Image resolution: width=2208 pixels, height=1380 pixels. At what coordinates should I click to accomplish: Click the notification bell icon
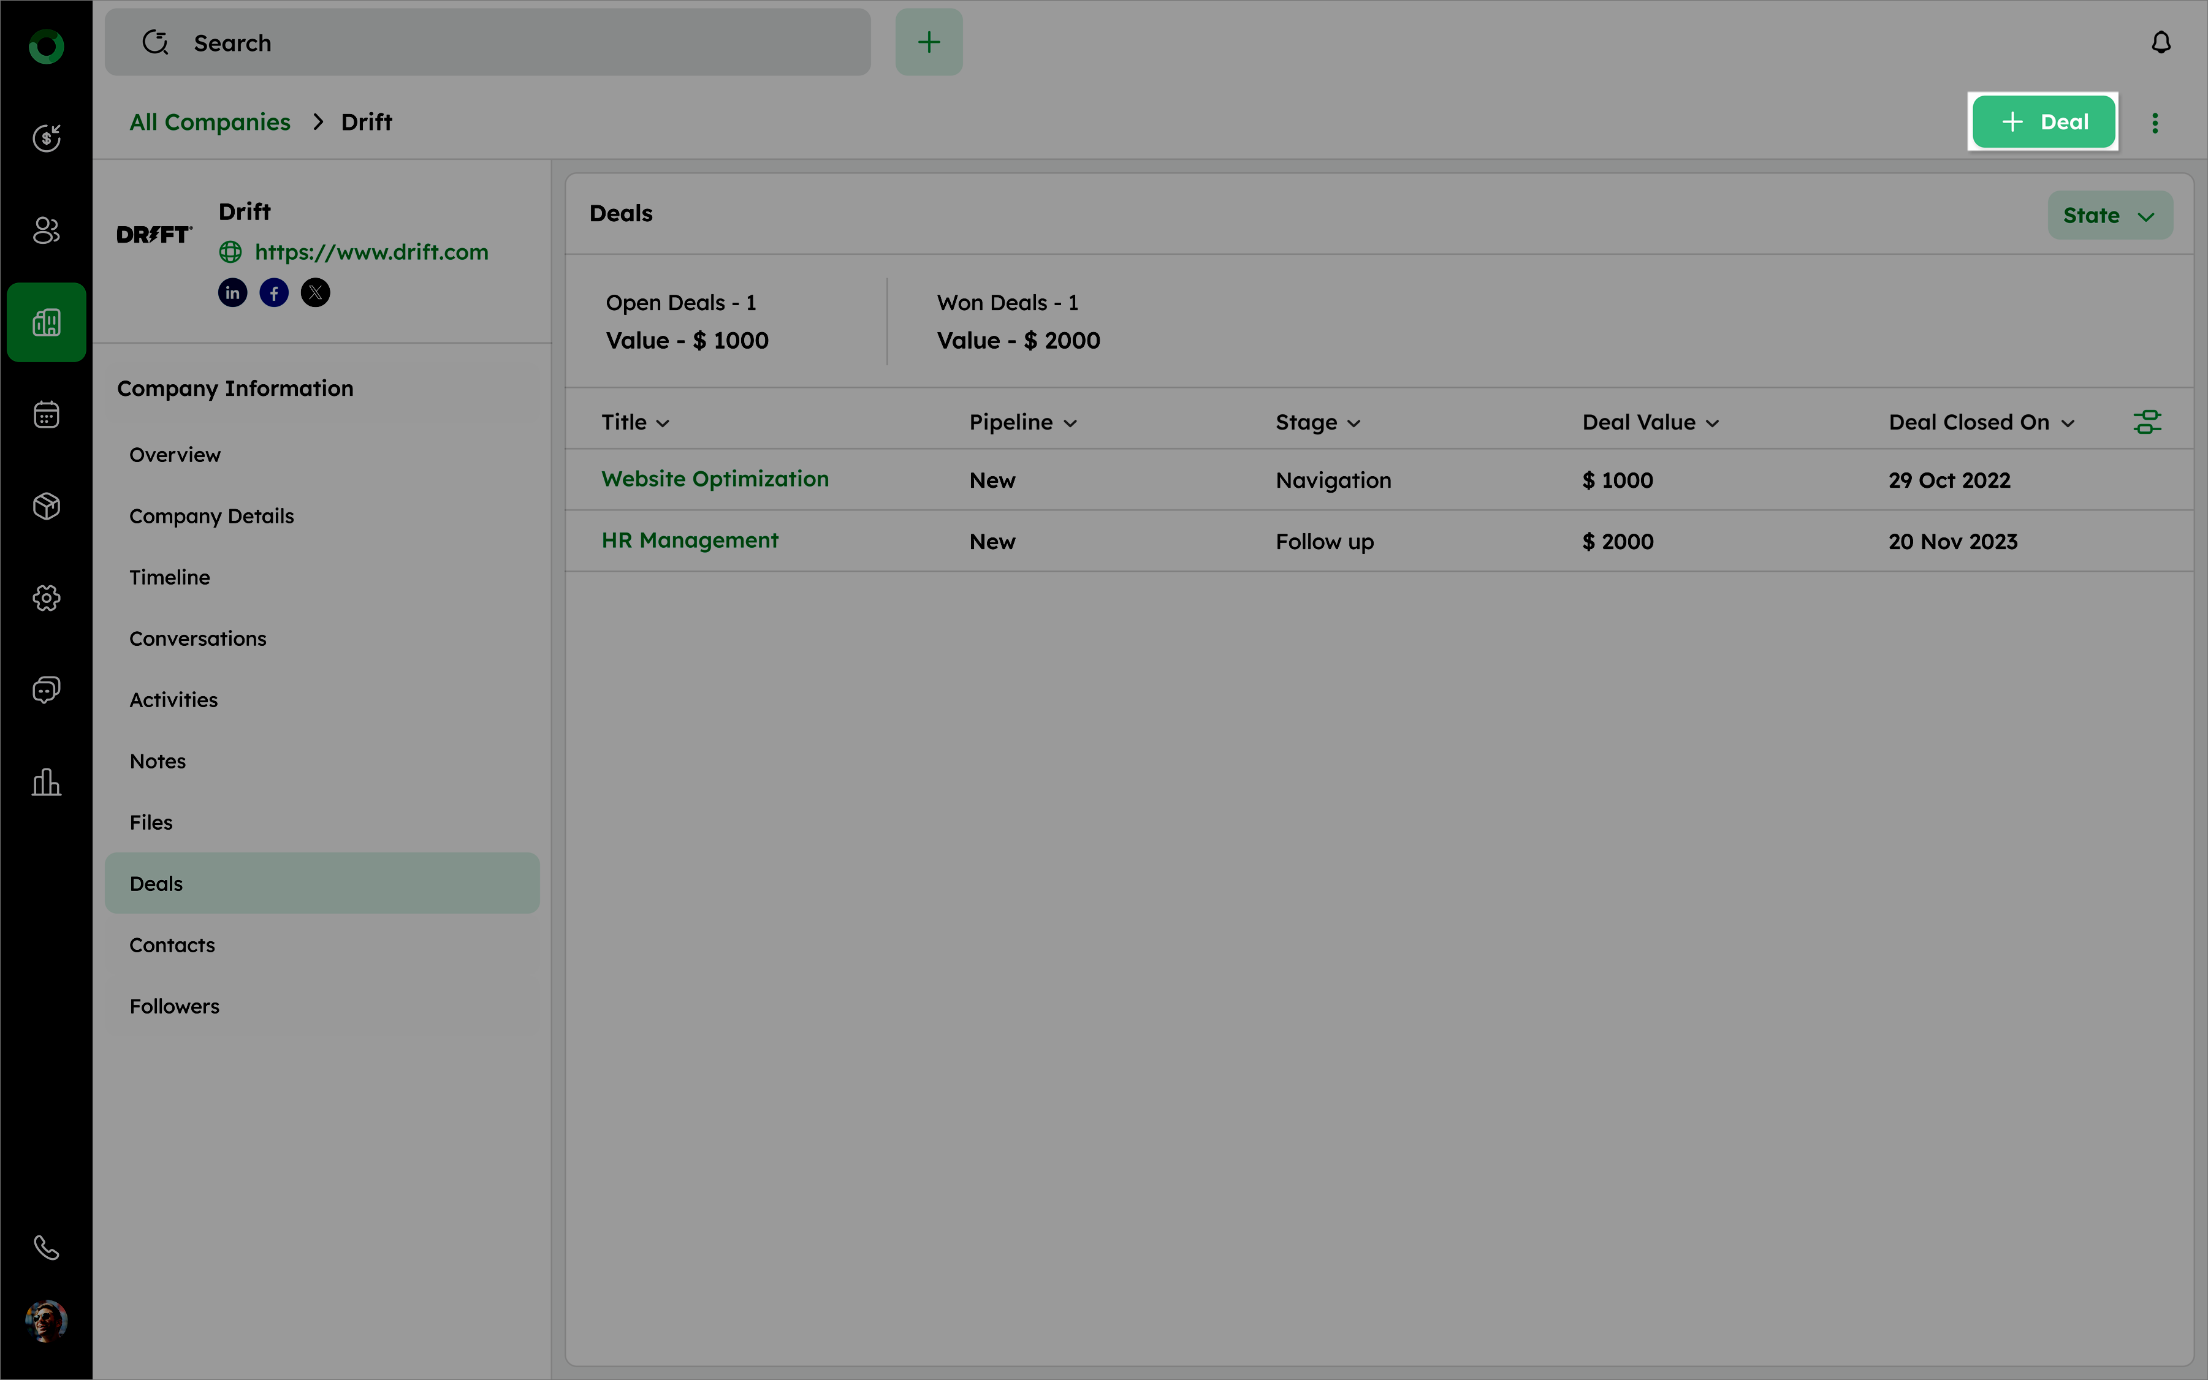[x=2160, y=43]
